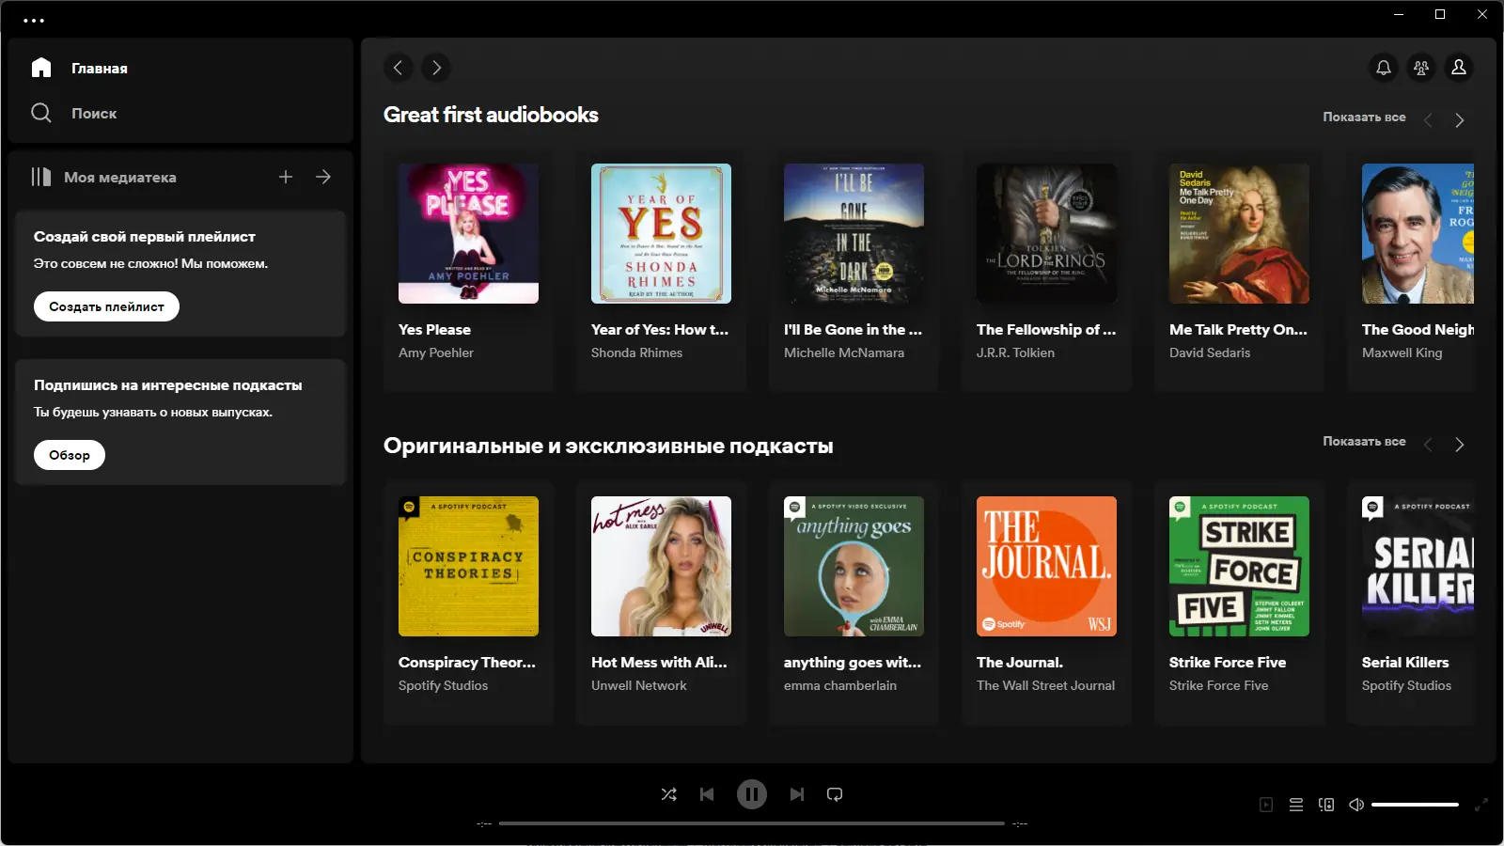Skip to next track
This screenshot has height=846, width=1504.
point(797,794)
